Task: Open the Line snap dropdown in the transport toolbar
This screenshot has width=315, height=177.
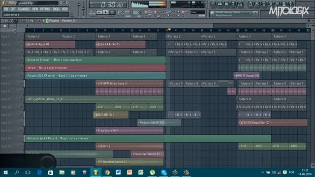Action: [198, 12]
